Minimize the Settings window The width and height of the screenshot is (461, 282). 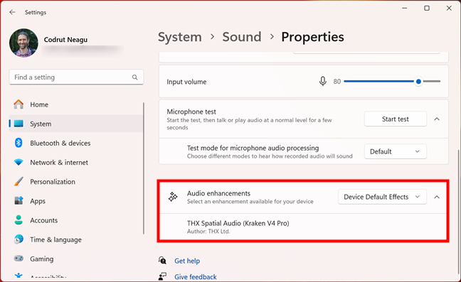tap(405, 9)
